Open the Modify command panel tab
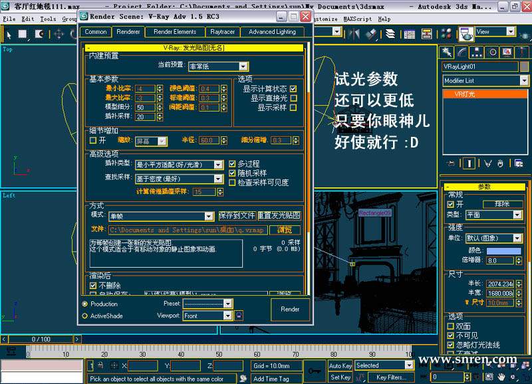Screen dimensions: 532x384 462,52
